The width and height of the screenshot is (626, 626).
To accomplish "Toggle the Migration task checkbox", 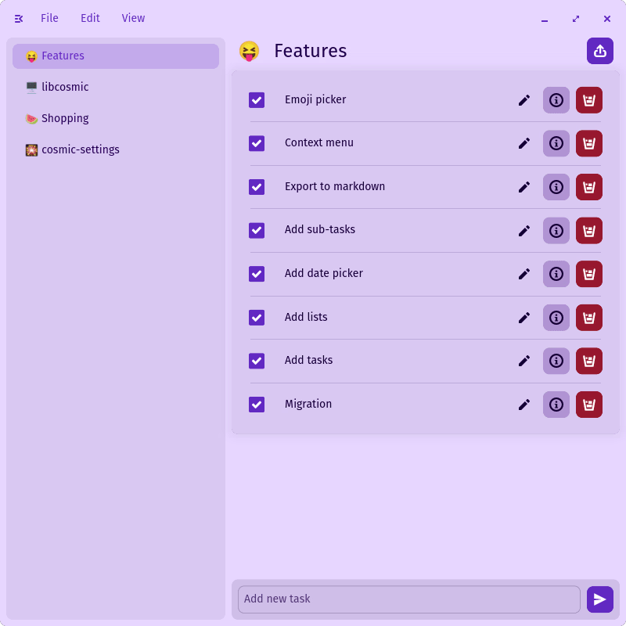I will point(257,405).
